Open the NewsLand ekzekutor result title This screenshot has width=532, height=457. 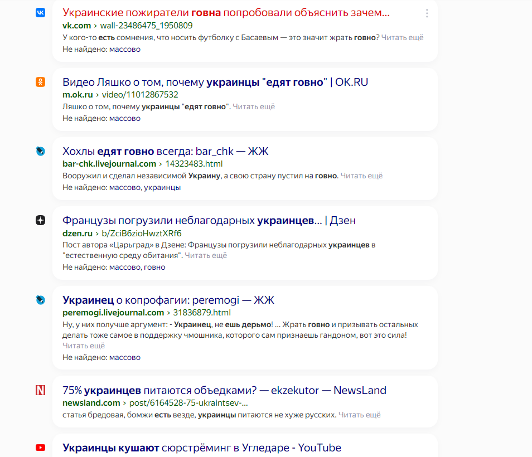(224, 390)
